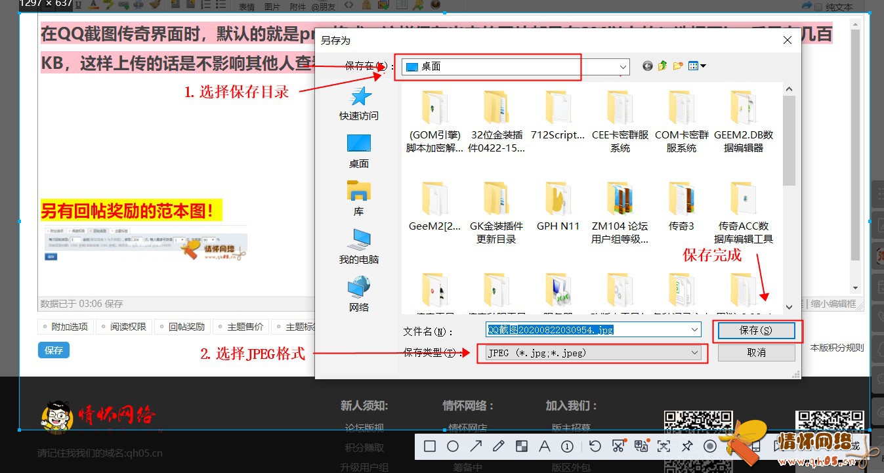The image size is (884, 473).
Task: Click file list scroll-up arrow
Action: click(789, 89)
